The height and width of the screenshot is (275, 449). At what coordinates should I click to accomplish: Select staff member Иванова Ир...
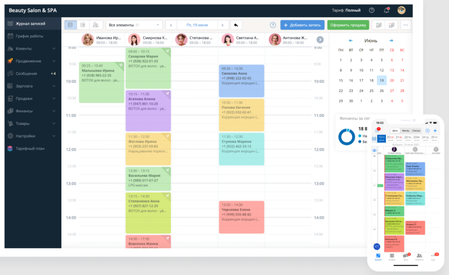101,40
